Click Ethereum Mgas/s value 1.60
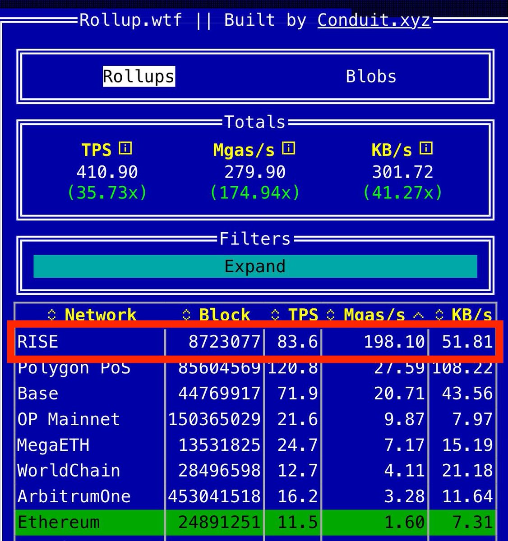 [x=405, y=523]
